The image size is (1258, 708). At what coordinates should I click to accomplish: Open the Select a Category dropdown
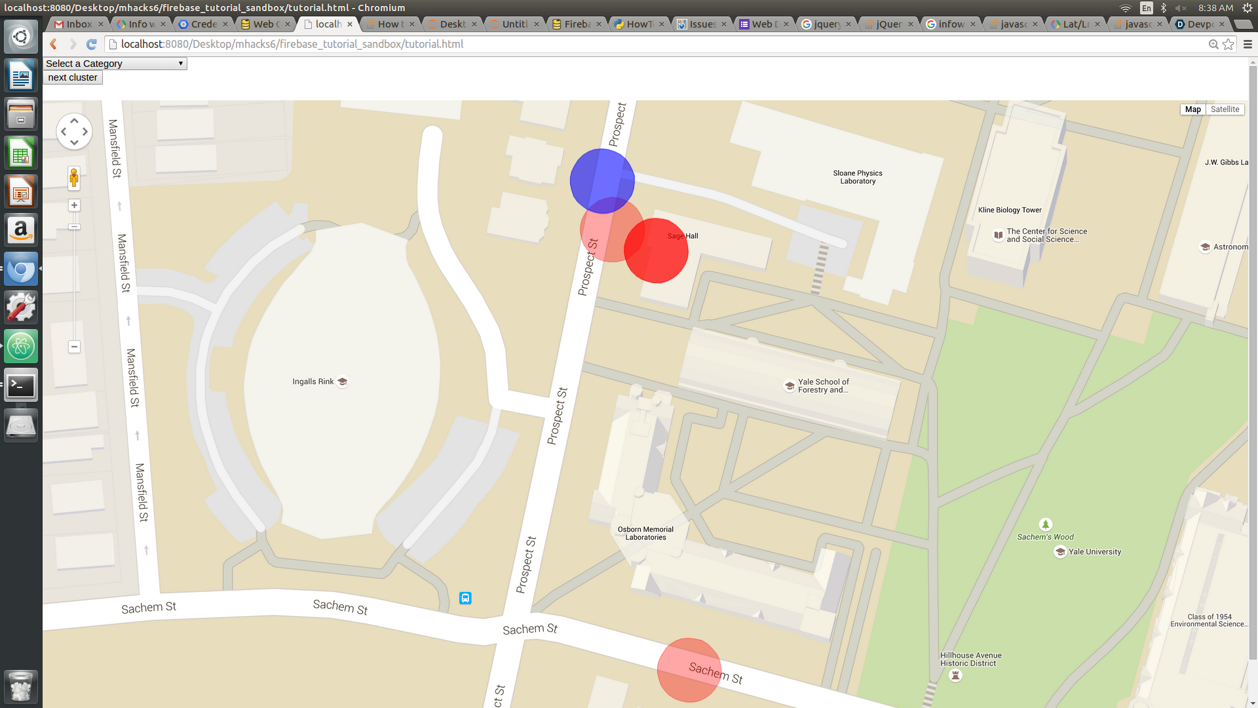pyautogui.click(x=115, y=64)
